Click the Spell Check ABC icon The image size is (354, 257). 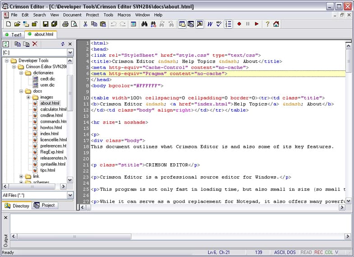pyautogui.click(x=219, y=24)
